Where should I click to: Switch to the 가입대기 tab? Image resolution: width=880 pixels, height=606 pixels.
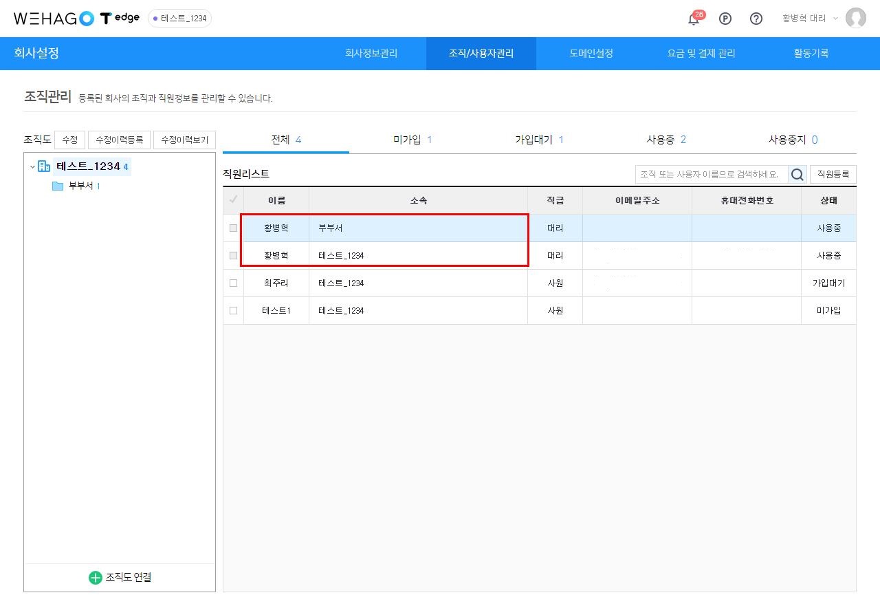[539, 140]
